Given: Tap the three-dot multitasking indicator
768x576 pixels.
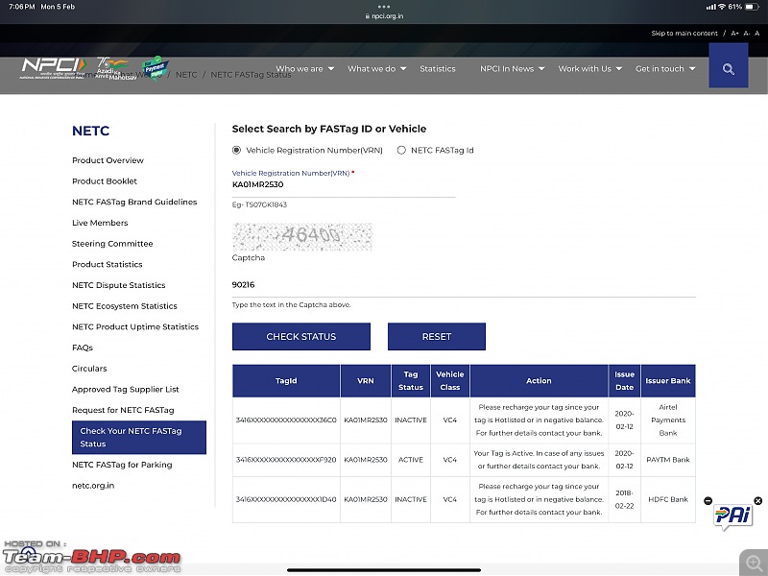Looking at the screenshot, I should (384, 7).
